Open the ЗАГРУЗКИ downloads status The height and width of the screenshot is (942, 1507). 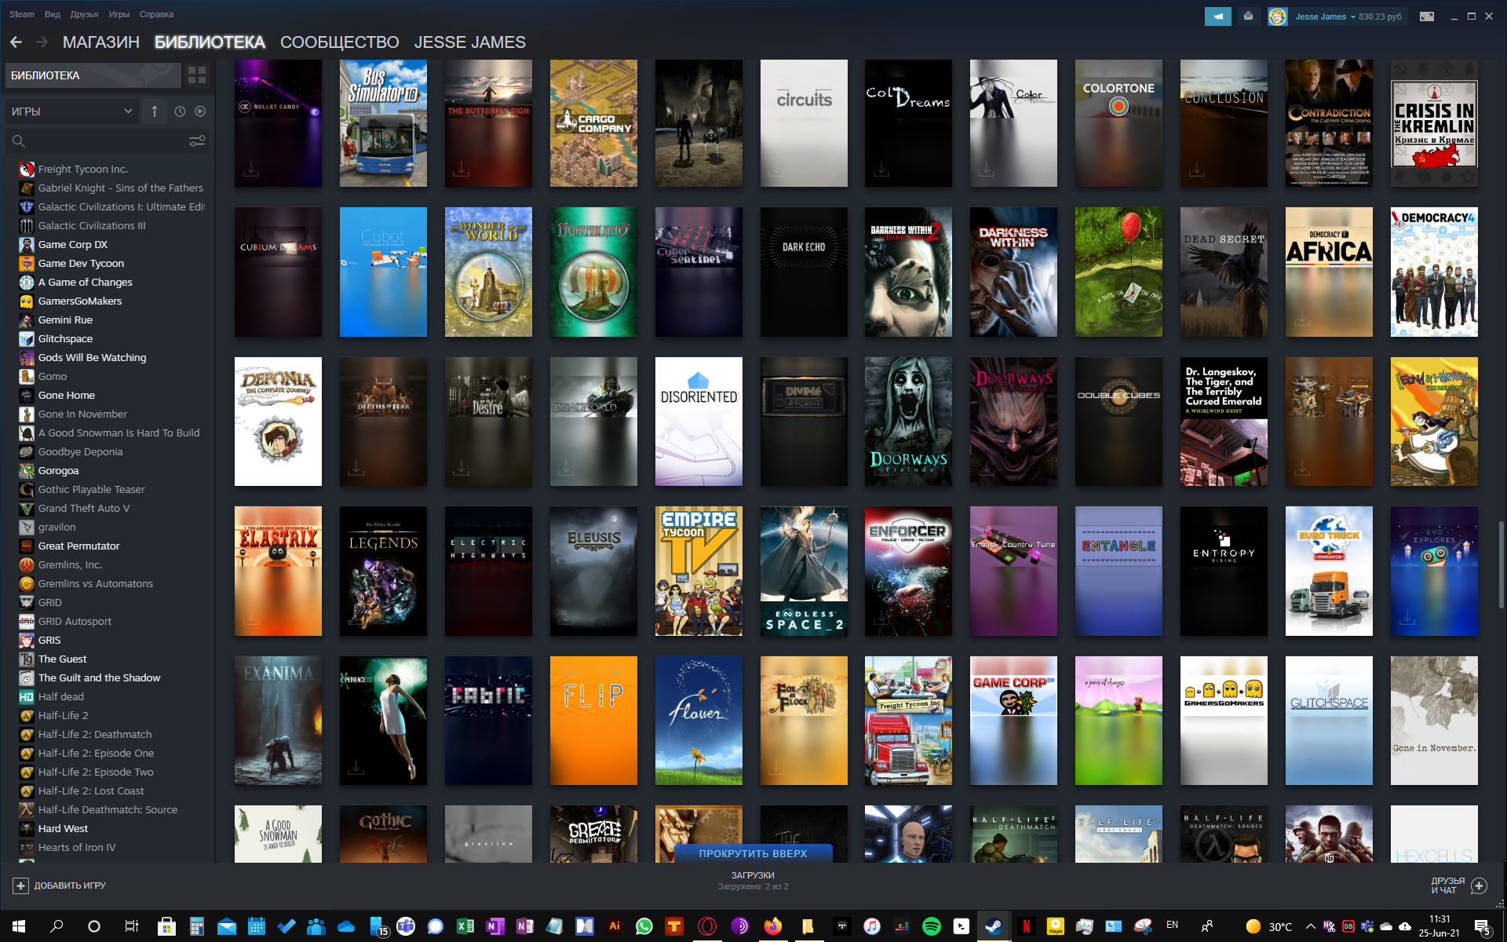pyautogui.click(x=753, y=880)
